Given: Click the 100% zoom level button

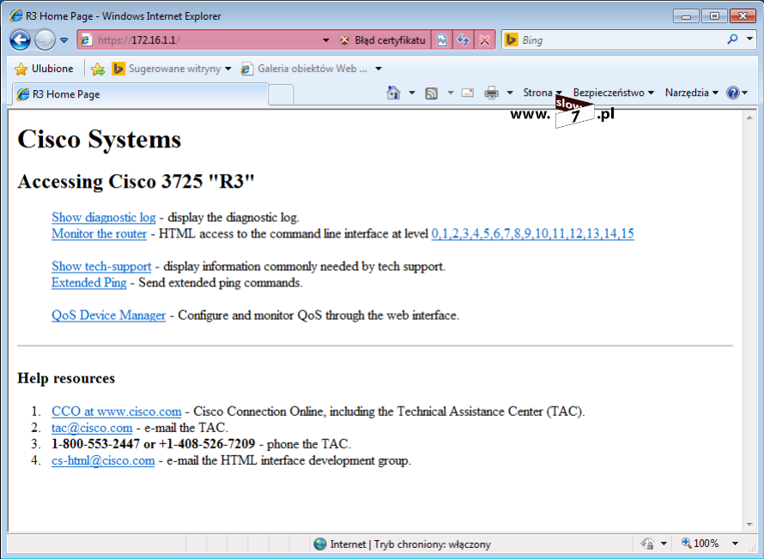Looking at the screenshot, I should click(x=700, y=544).
